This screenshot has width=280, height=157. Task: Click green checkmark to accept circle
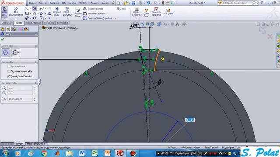click(x=3, y=39)
